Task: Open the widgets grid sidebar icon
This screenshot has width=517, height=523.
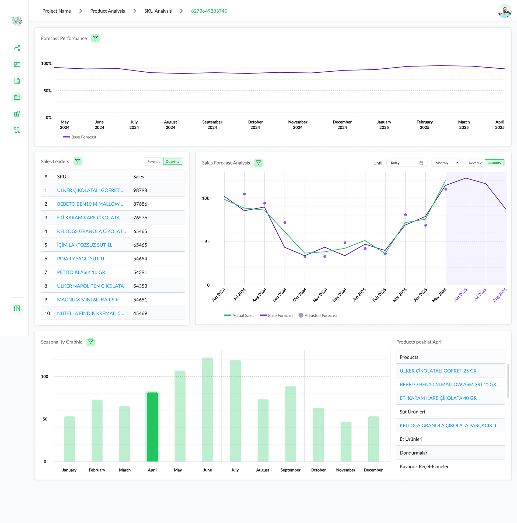Action: point(17,114)
